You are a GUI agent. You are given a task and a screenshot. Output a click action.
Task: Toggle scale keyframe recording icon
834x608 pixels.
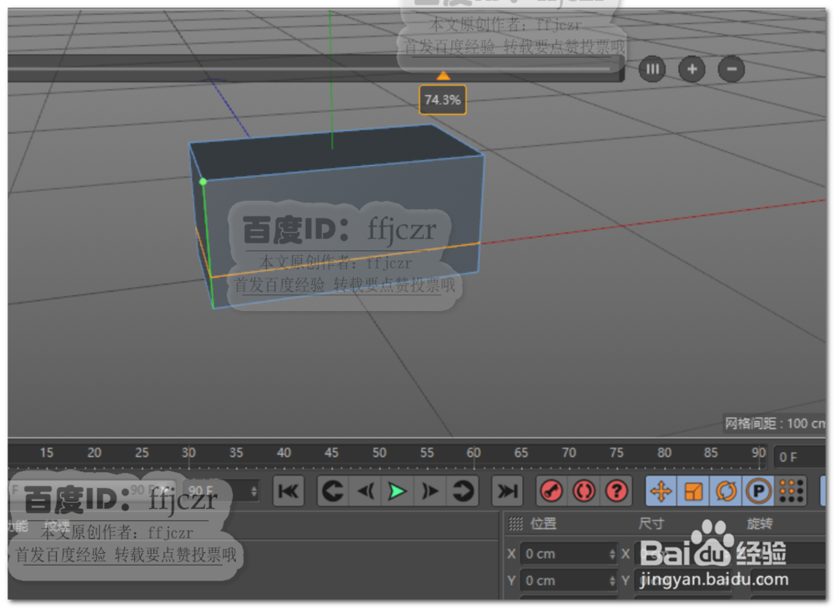click(x=694, y=491)
